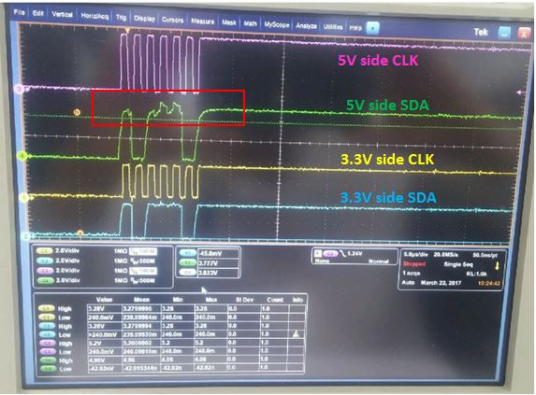536x395 pixels.
Task: Open the Trig menu
Action: pos(121,18)
